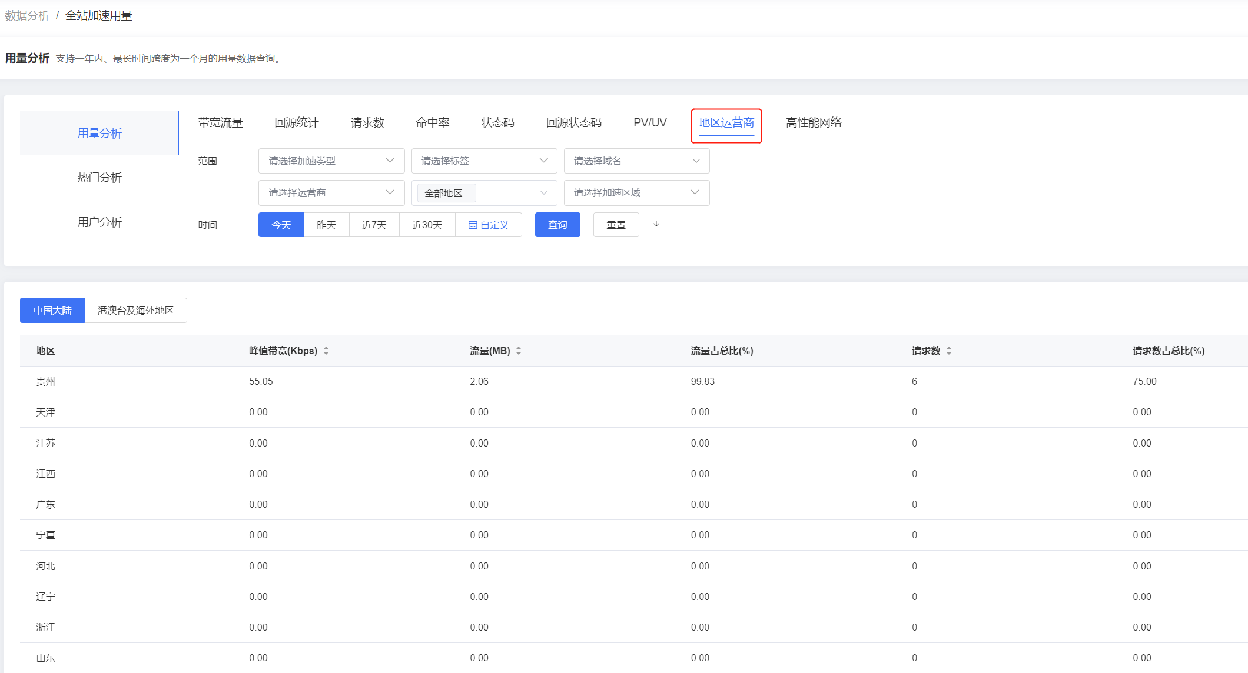Click request share value 75.00

tap(1144, 381)
